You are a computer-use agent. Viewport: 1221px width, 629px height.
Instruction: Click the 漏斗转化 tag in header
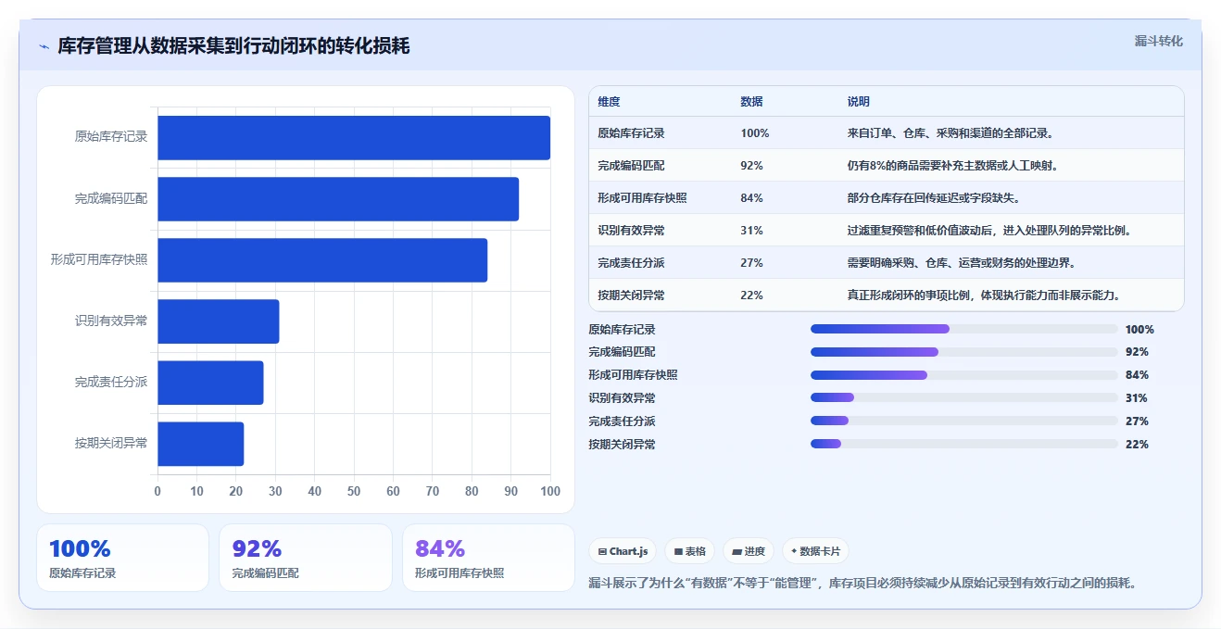[1158, 41]
